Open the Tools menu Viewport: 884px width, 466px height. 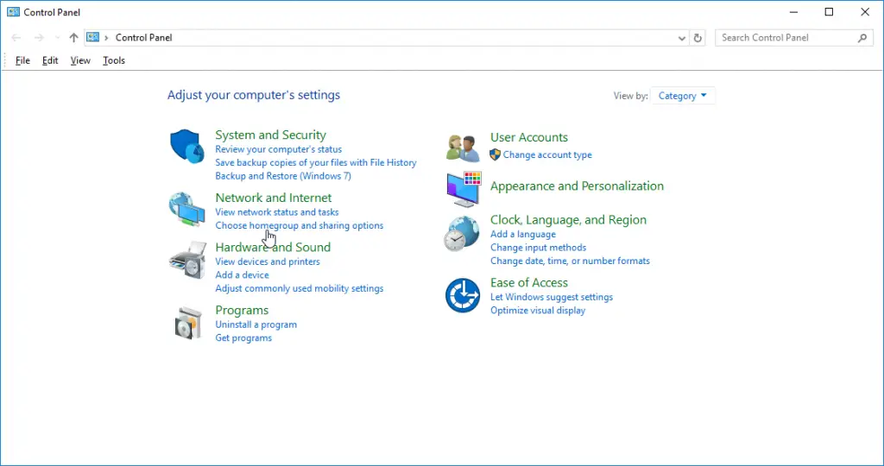tap(114, 60)
